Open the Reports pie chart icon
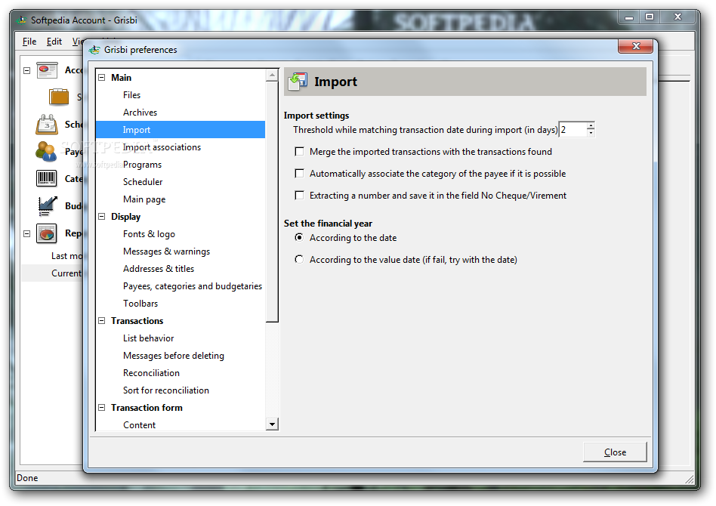This screenshot has height=506, width=716. click(x=47, y=234)
